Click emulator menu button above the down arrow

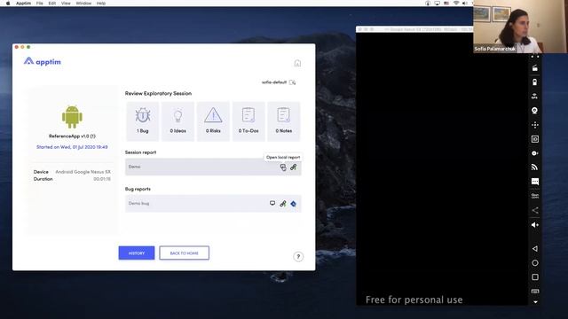(x=535, y=292)
